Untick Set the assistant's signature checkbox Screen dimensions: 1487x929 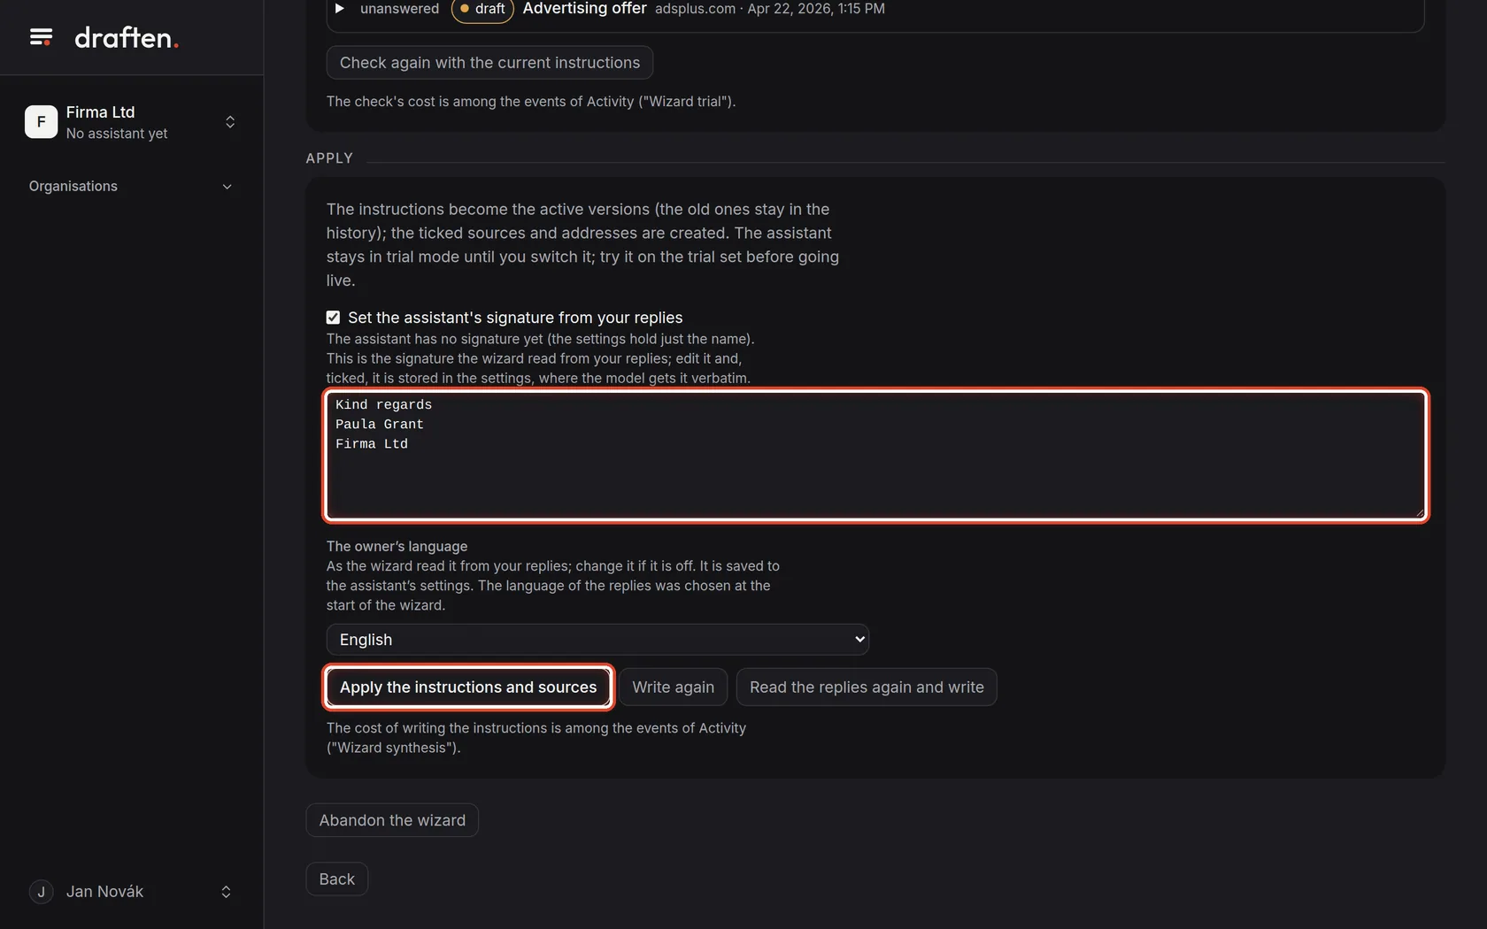[x=333, y=318]
